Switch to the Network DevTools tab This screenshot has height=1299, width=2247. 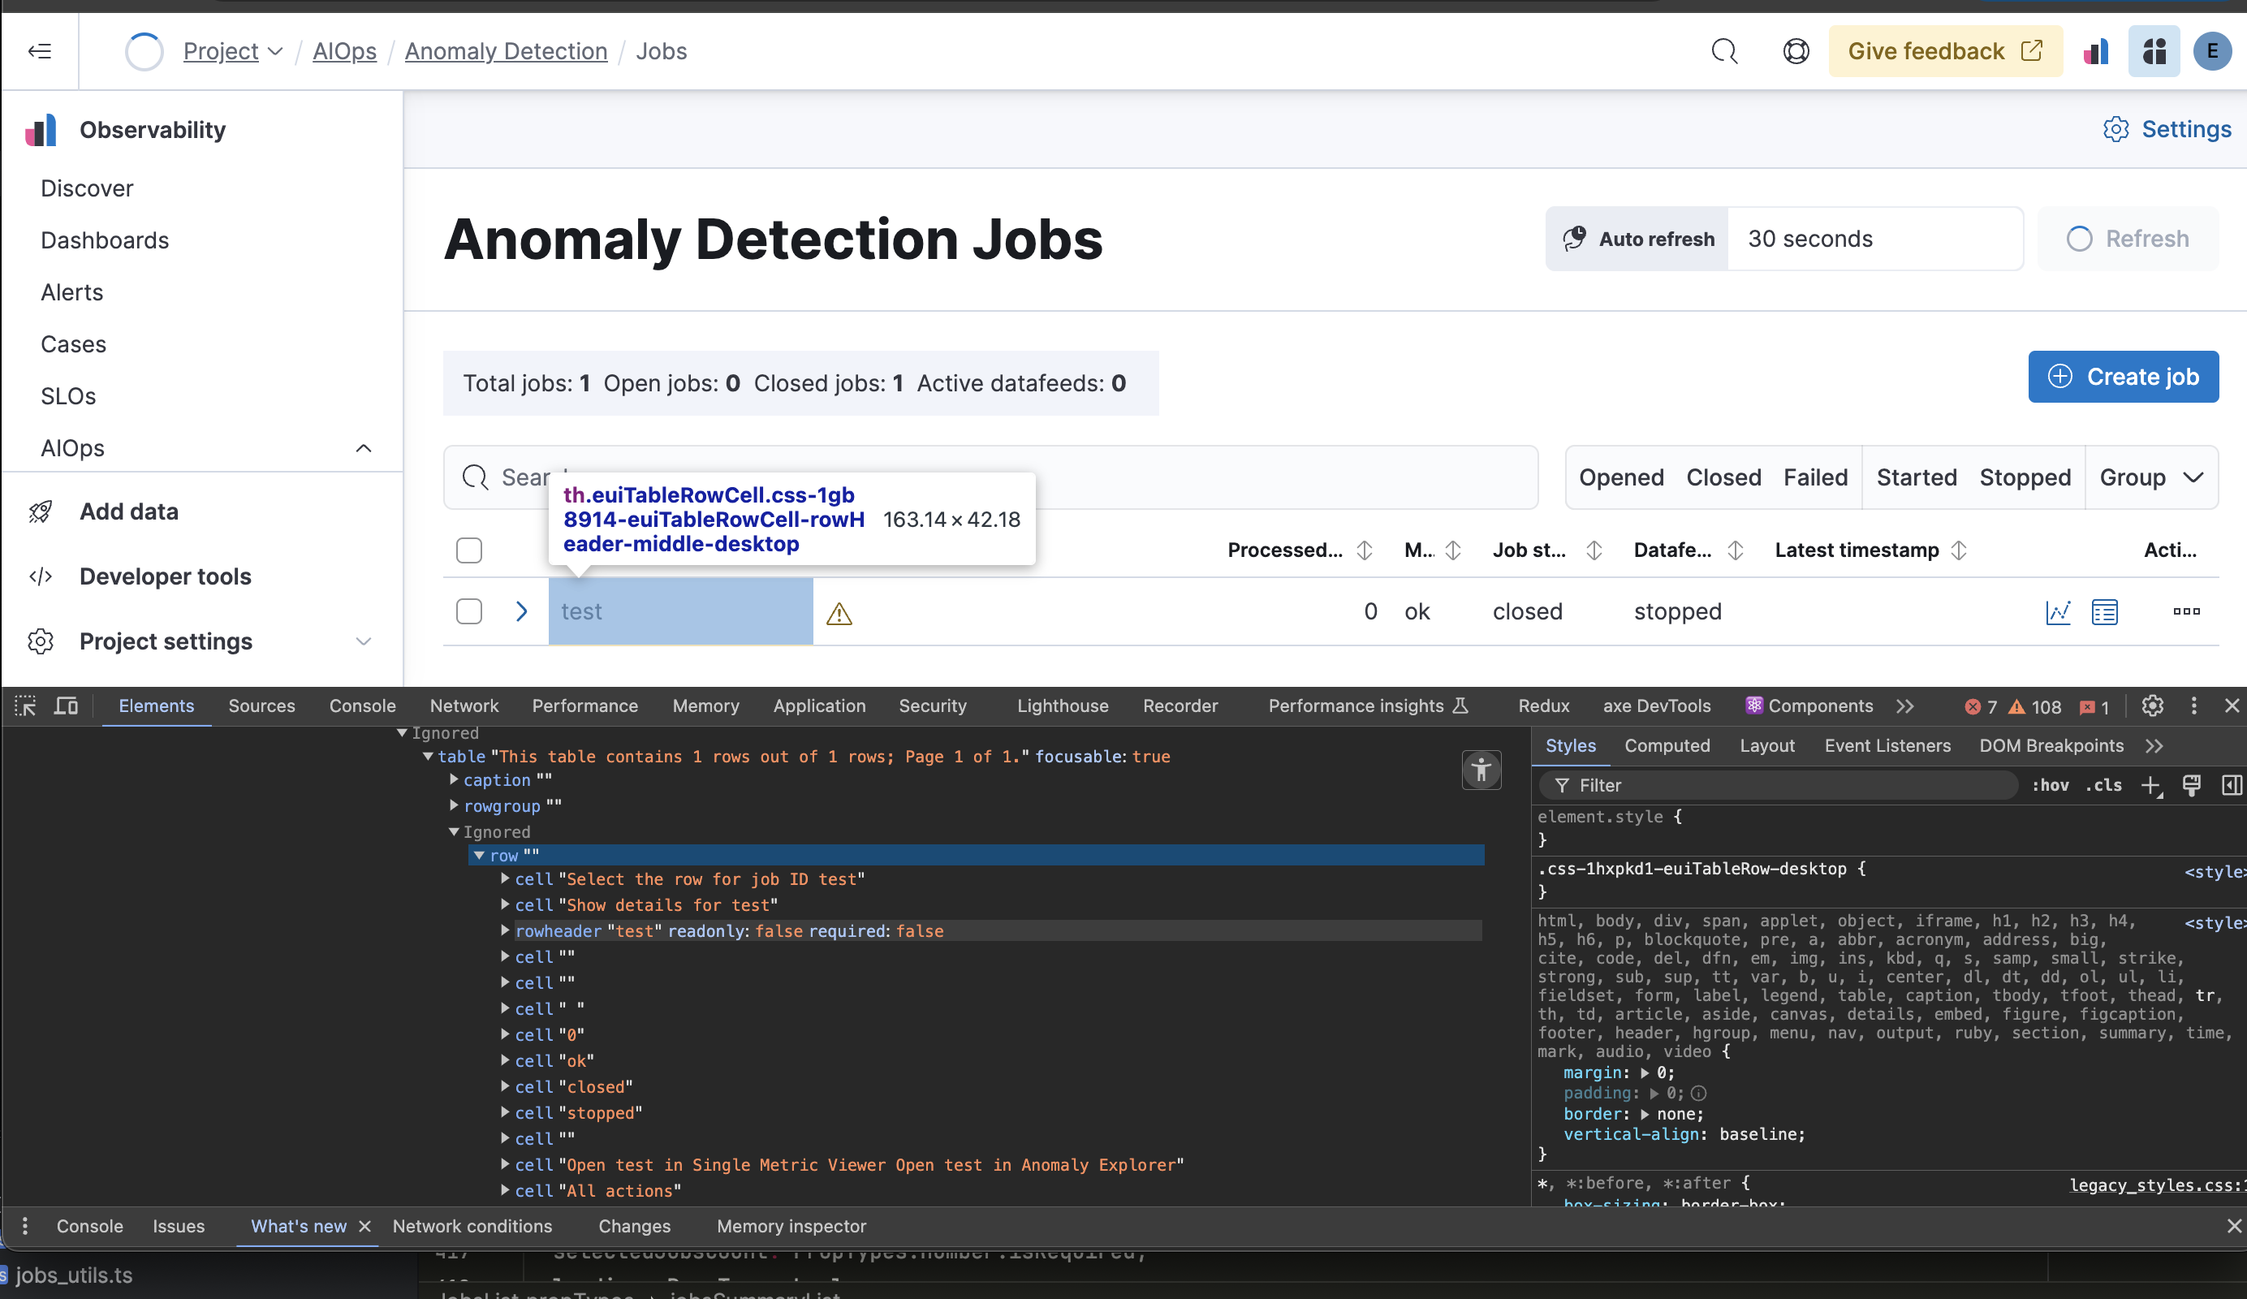pyautogui.click(x=464, y=706)
